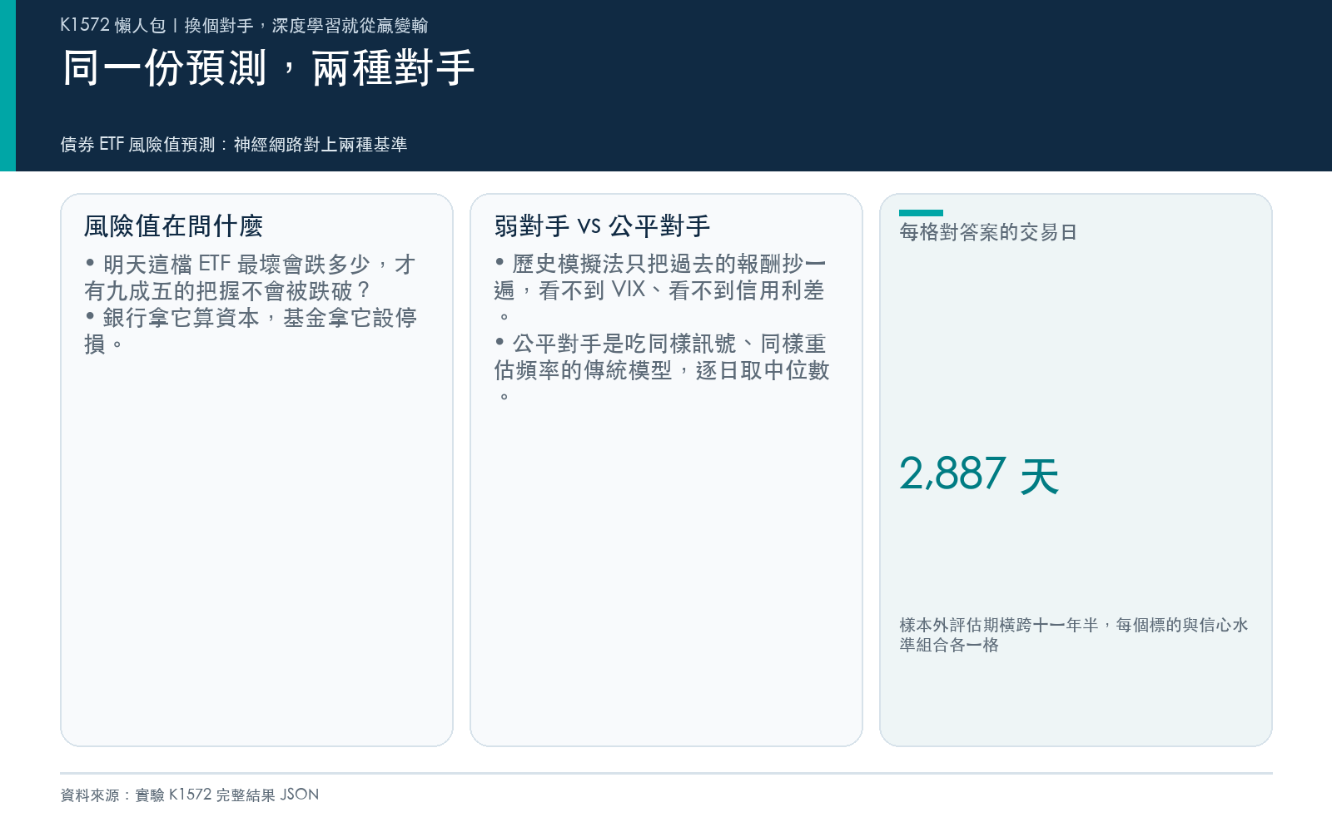Select the card heading 弱對手 vs 公平對手
This screenshot has height=832, width=1332.
pyautogui.click(x=602, y=225)
